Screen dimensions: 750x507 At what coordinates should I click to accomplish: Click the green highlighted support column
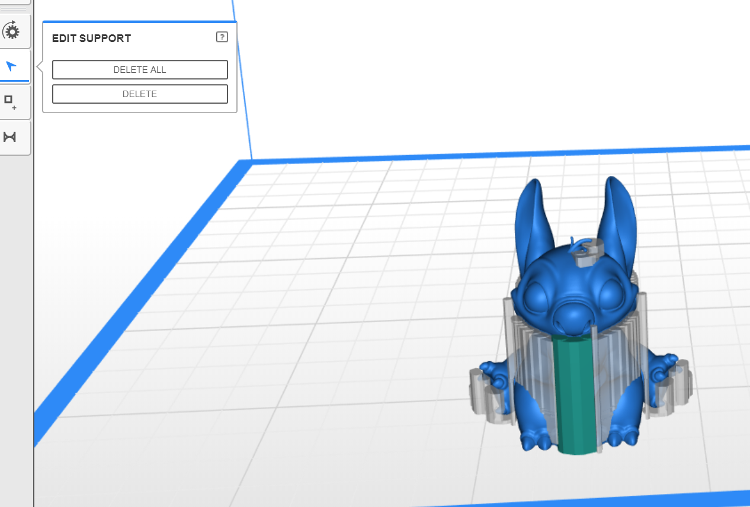coord(573,397)
